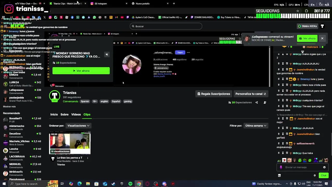This screenshot has width=332, height=187.
Task: Open the Filtrar por Última semana dropdown
Action: pos(256,126)
